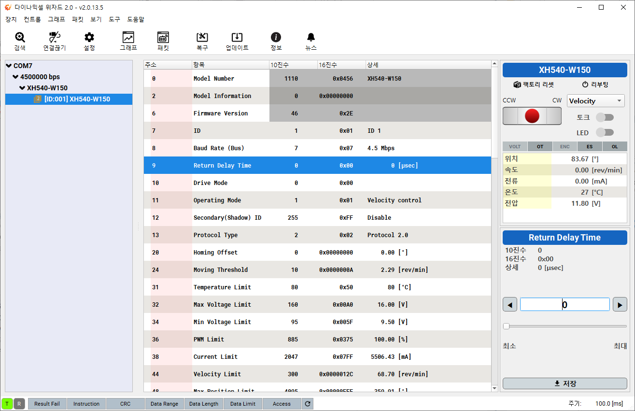Click the 연결끊기 disconnect icon
This screenshot has height=411, width=635.
(55, 38)
